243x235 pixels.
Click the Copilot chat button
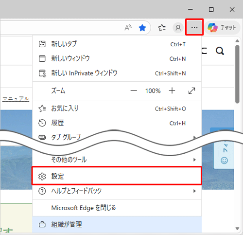click(222, 28)
